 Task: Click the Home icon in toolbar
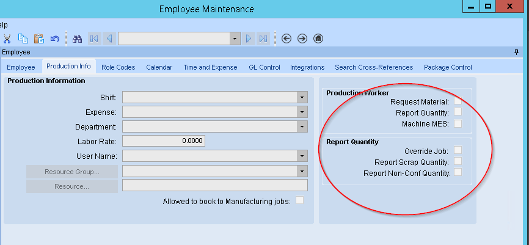pos(318,38)
